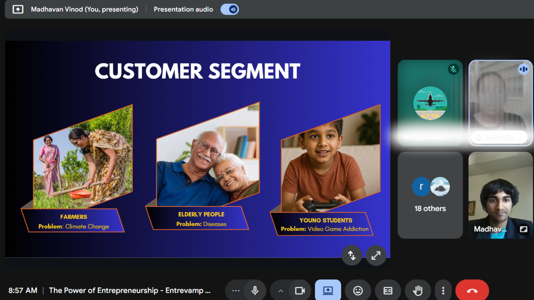Open the 18 others participant tile
This screenshot has width=534, height=300.
[x=430, y=194]
